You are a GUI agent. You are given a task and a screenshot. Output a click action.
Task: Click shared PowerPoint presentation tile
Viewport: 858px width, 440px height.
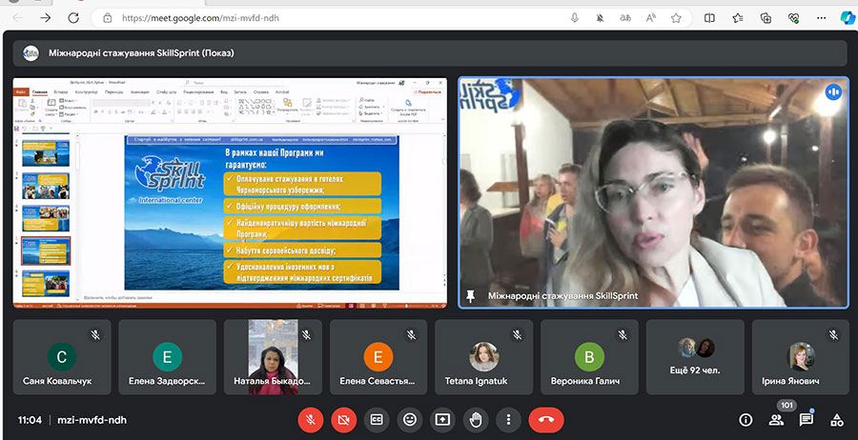coord(230,193)
